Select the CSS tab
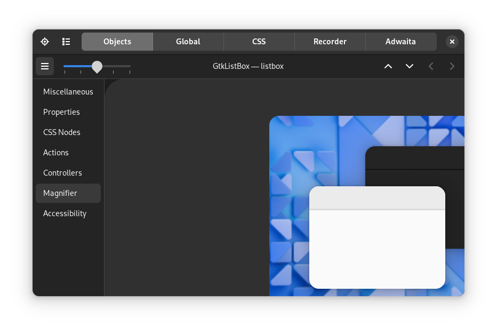 coord(259,41)
